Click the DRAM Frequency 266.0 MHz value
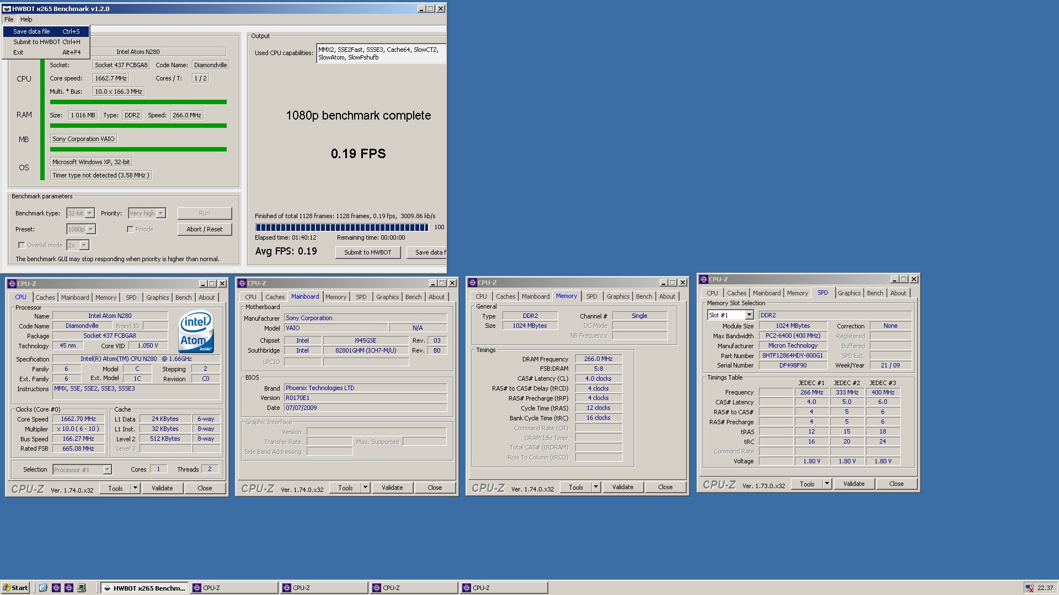This screenshot has height=595, width=1059. coord(598,359)
